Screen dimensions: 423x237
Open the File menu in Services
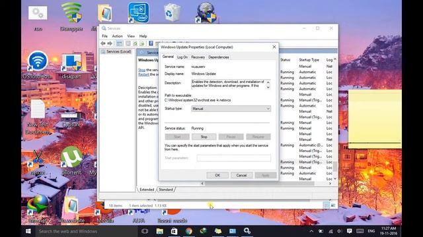(104, 36)
